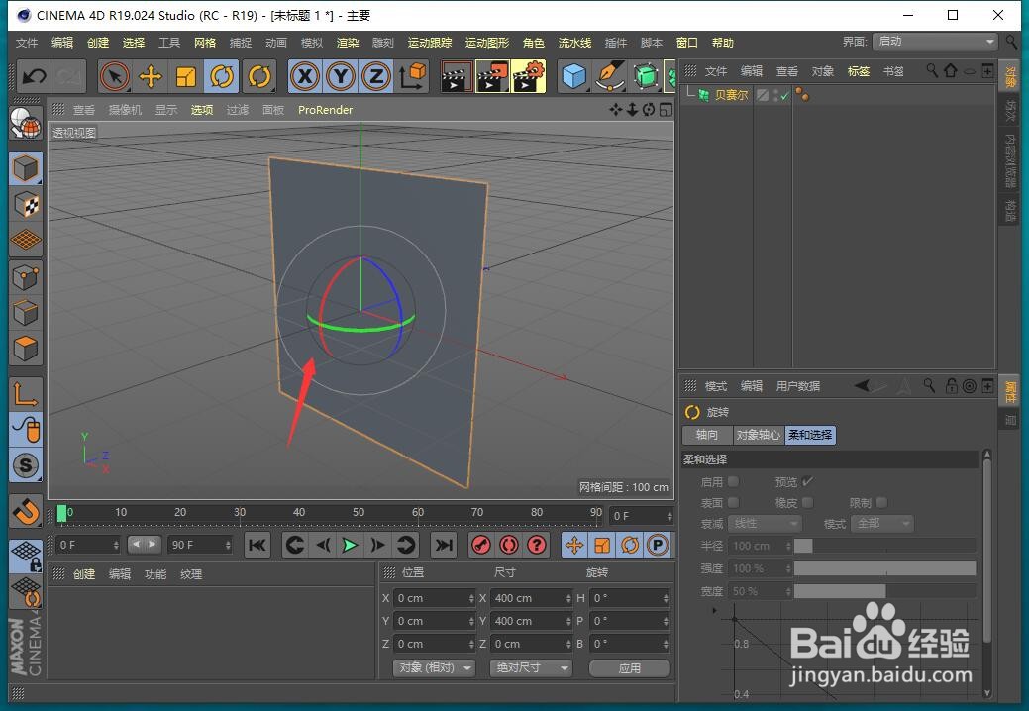The width and height of the screenshot is (1029, 711).
Task: Open 对象 (相对) coordinate dropdown
Action: click(x=434, y=667)
